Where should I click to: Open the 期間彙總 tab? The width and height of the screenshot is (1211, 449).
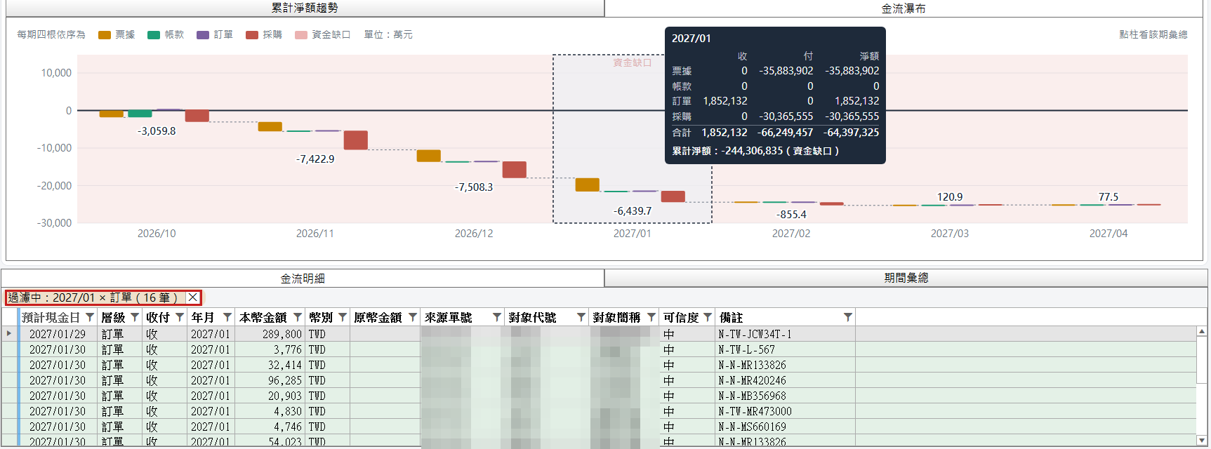click(x=906, y=278)
